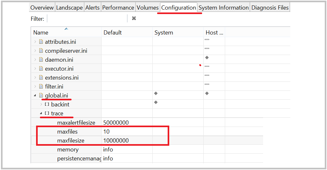327x170 pixels.
Task: Click the executor.ini file icon
Action: point(41,69)
